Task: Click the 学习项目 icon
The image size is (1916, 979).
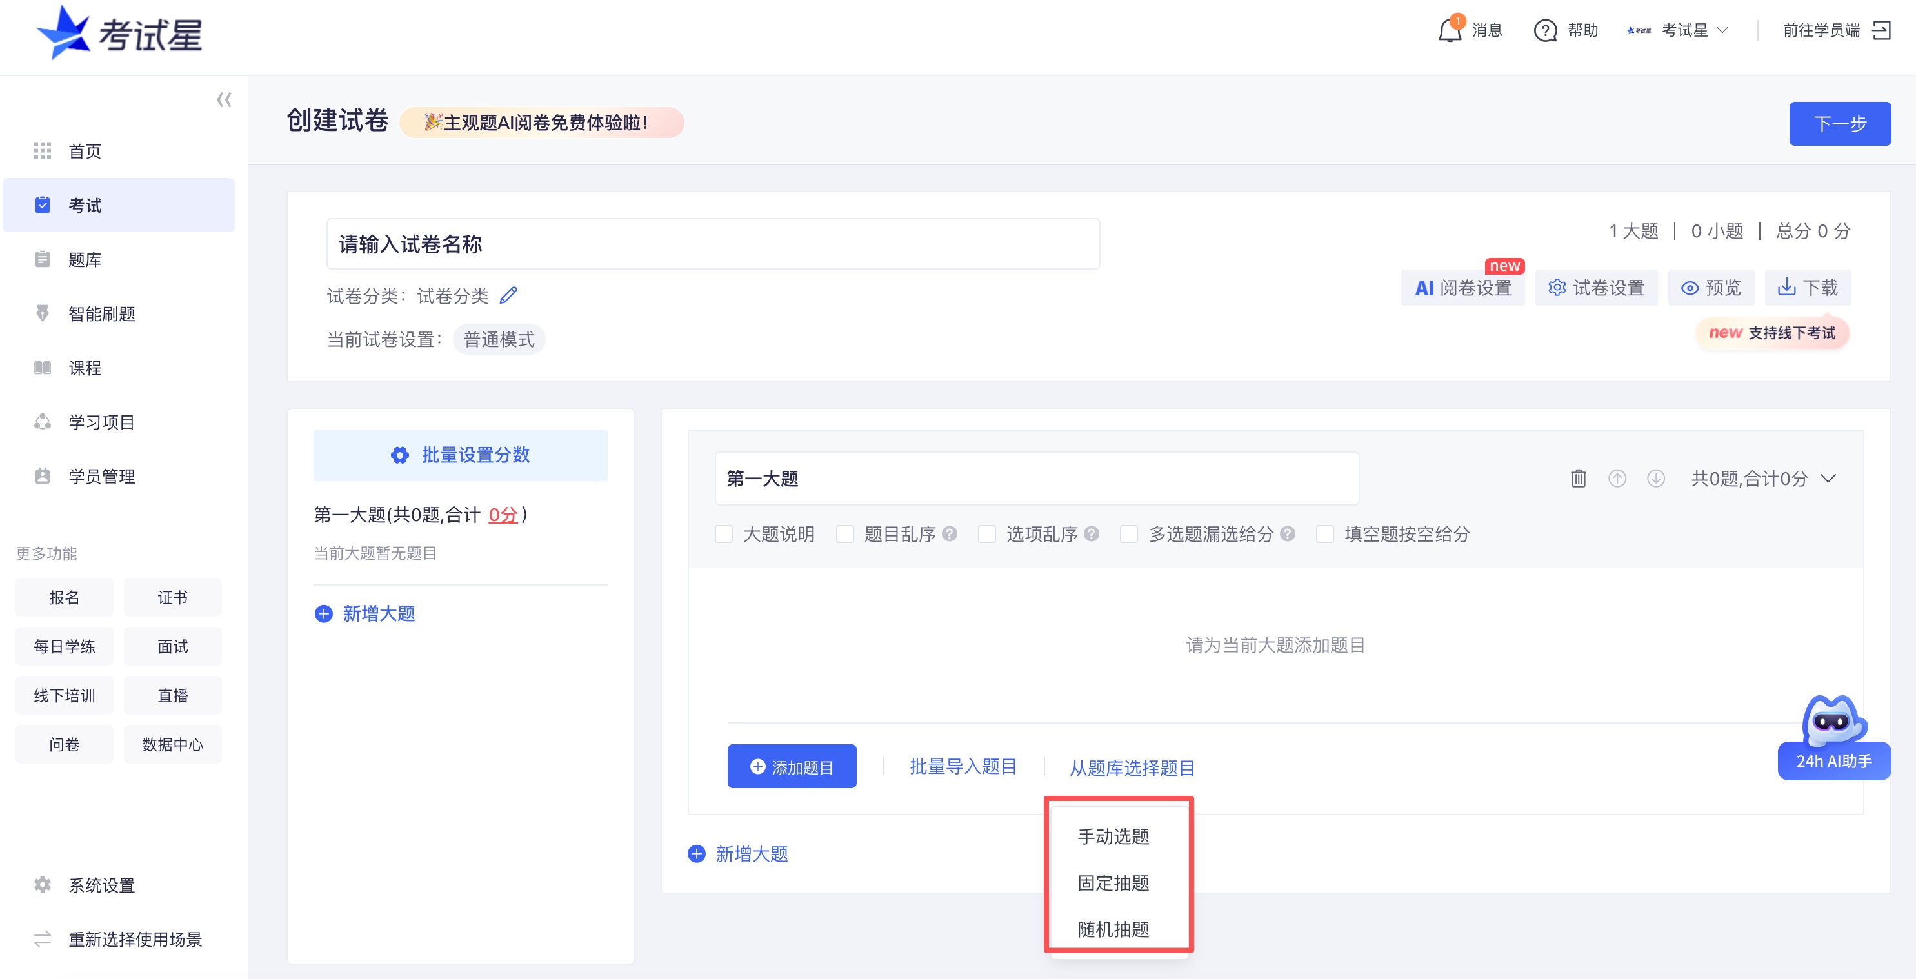Action: (x=43, y=422)
